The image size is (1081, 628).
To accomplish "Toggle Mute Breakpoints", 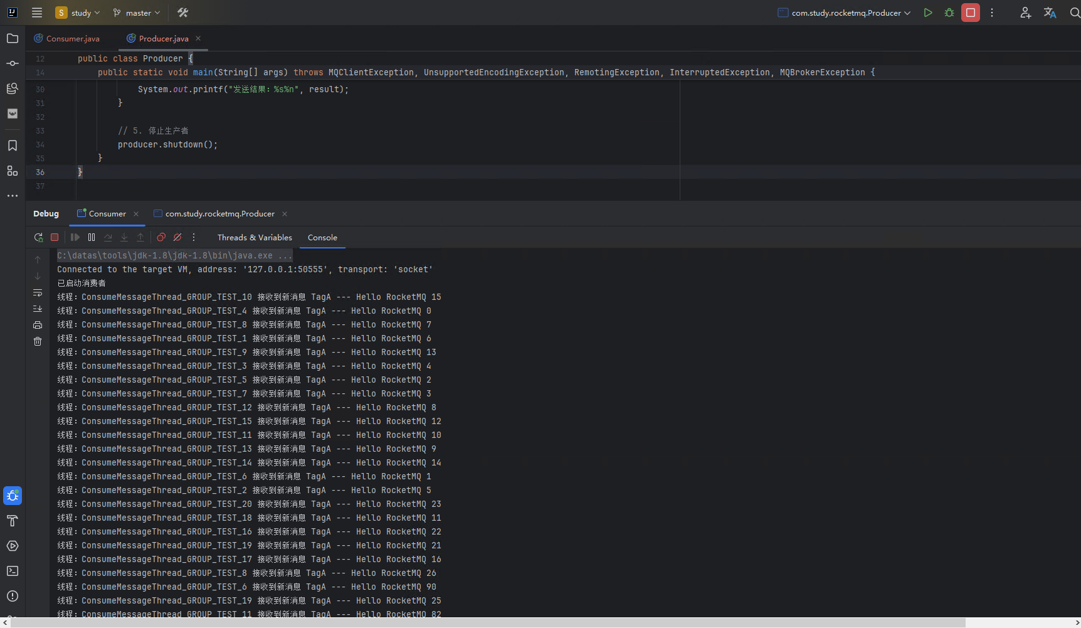I will pos(177,237).
